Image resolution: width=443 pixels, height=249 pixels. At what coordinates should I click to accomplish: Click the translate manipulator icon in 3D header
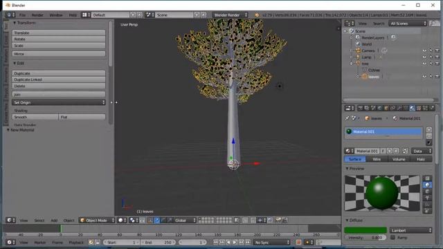pos(157,220)
